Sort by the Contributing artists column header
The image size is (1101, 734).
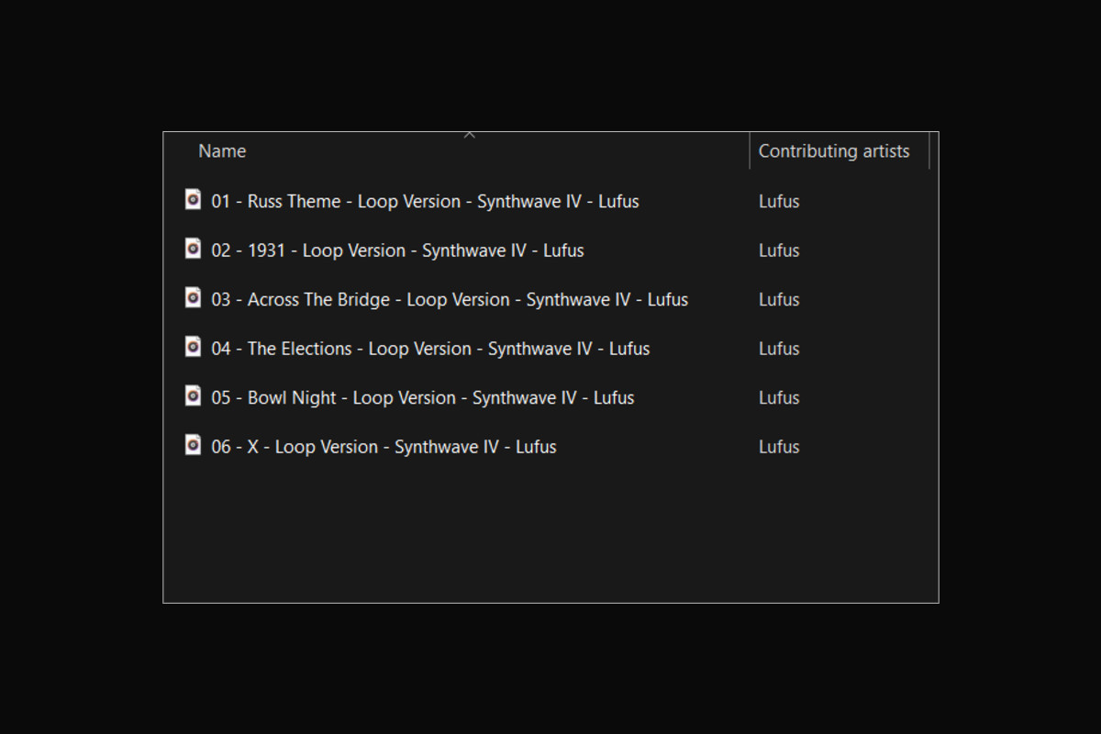pyautogui.click(x=833, y=151)
